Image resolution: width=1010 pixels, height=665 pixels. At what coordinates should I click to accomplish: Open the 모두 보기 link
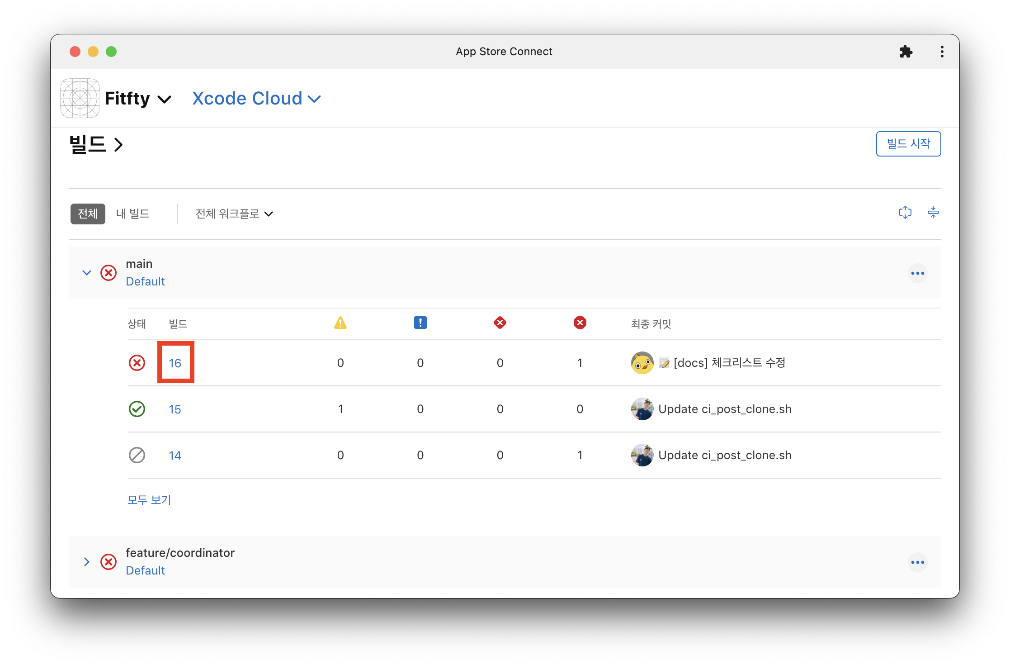149,500
